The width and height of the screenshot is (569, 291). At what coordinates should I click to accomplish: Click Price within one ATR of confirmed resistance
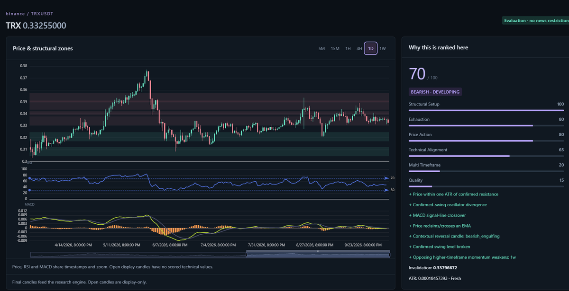pos(453,194)
